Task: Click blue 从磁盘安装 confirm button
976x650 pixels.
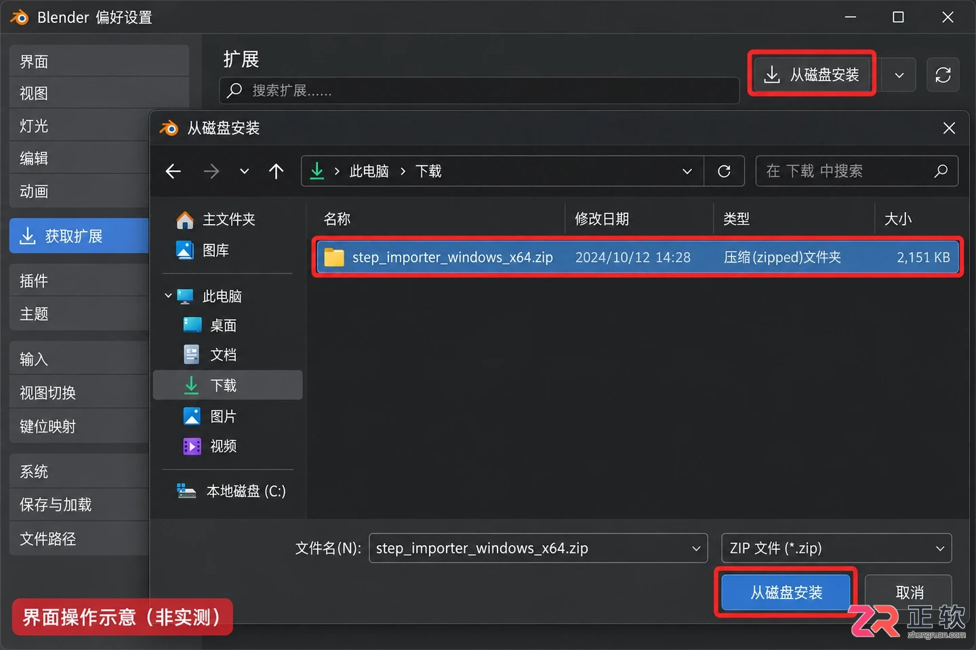Action: tap(786, 592)
